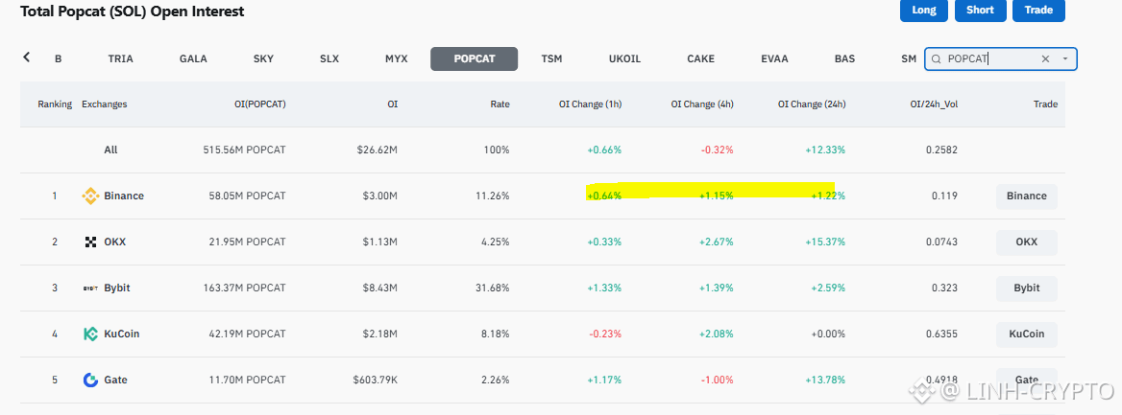Screen dimensions: 1122x415
Task: Click the Binance exchange name
Action: click(x=124, y=196)
